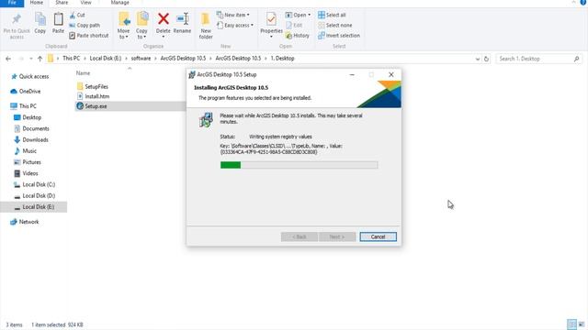Click Select all
Viewport: 588px width, 330px height.
point(332,15)
